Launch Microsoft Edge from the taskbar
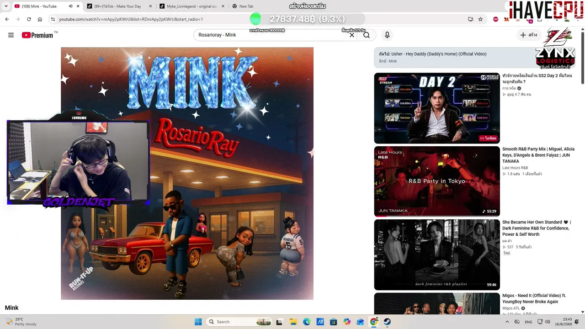The width and height of the screenshot is (585, 329). click(307, 322)
